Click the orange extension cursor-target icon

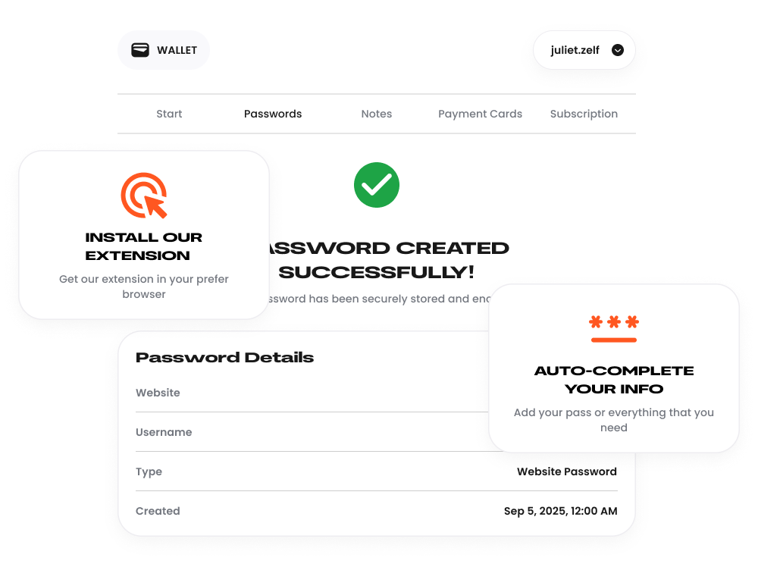144,196
